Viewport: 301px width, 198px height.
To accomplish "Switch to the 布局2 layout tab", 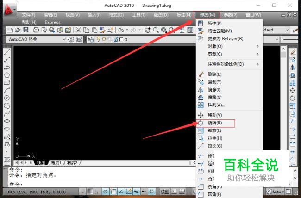I will [72, 163].
